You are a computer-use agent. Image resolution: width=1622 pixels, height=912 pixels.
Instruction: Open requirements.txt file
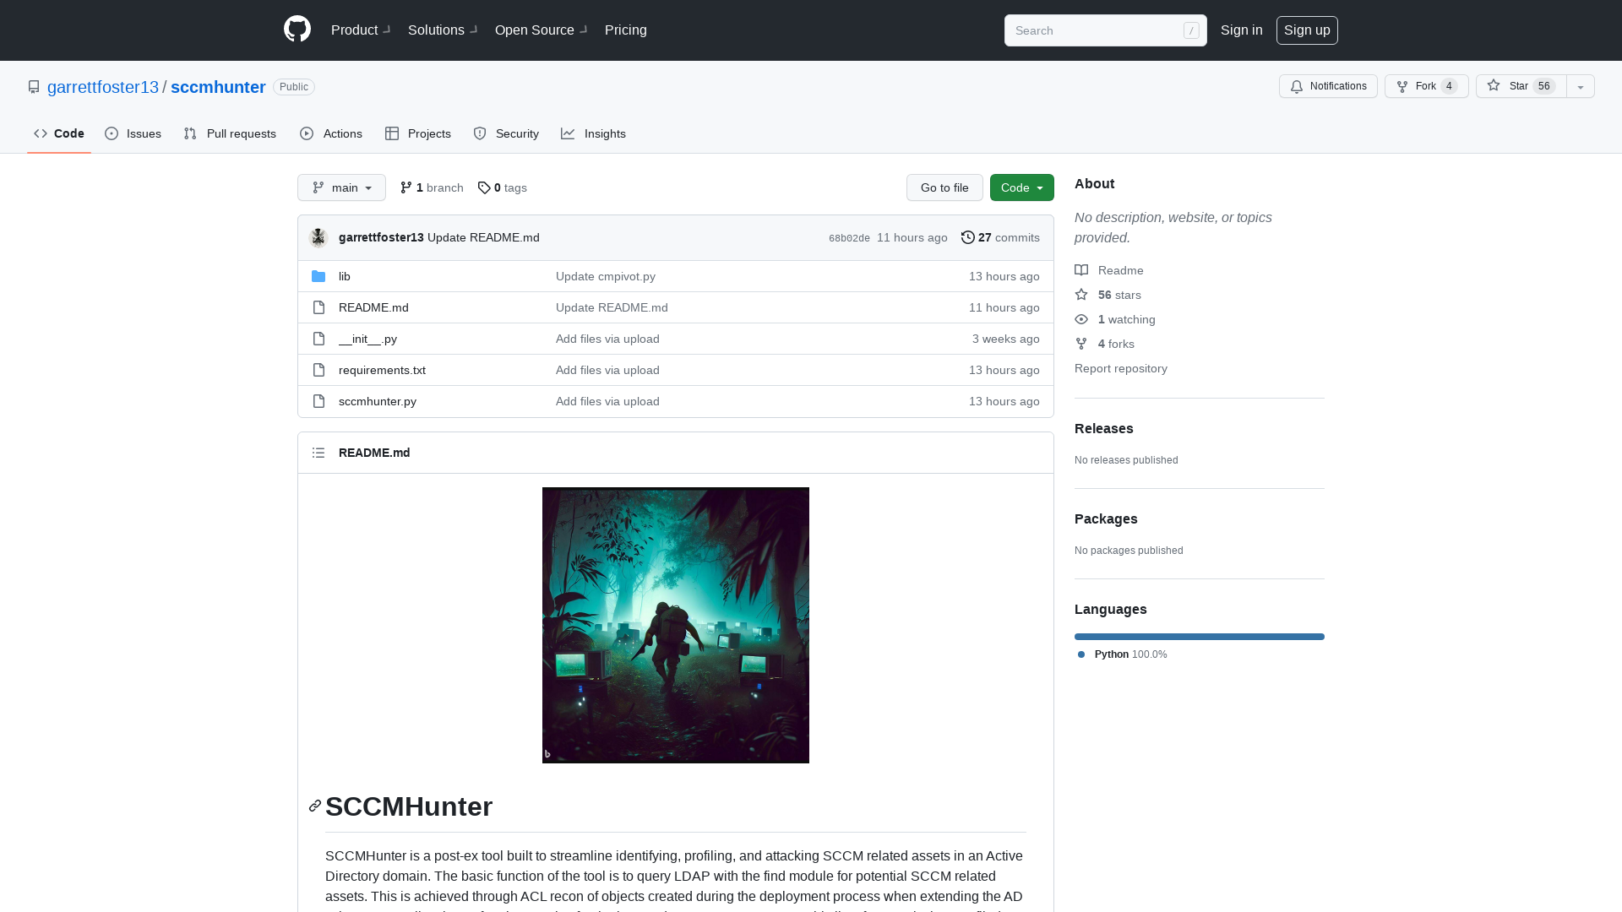click(x=382, y=370)
